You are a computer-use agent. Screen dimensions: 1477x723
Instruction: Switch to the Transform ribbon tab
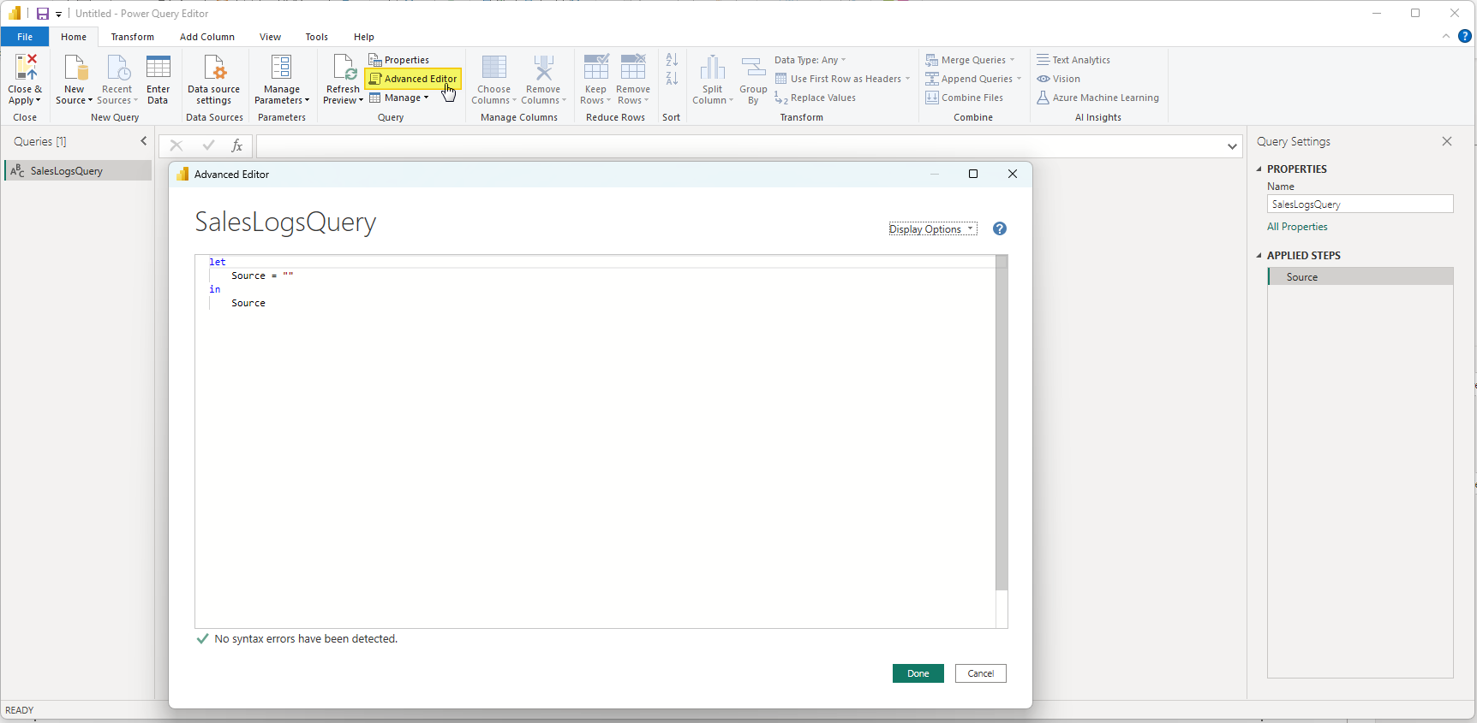coord(132,37)
